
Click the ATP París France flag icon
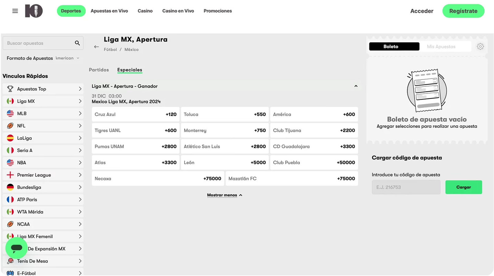click(x=10, y=199)
